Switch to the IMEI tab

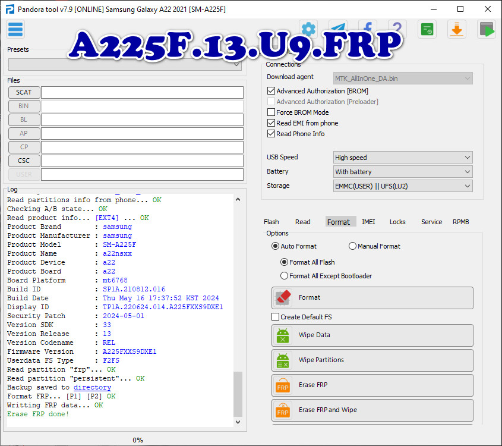pos(368,222)
